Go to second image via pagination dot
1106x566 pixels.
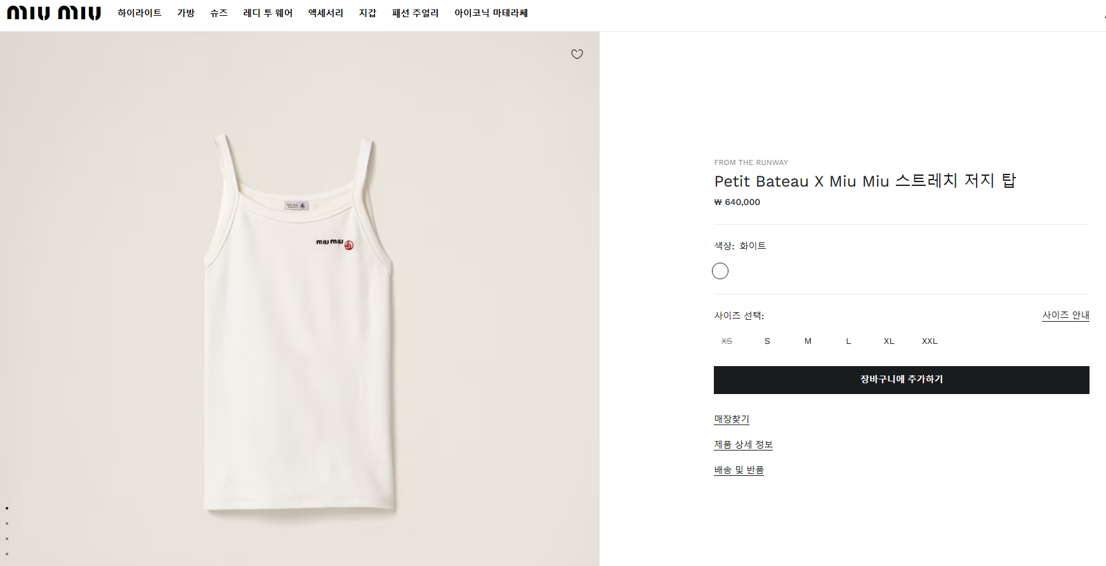tap(7, 523)
